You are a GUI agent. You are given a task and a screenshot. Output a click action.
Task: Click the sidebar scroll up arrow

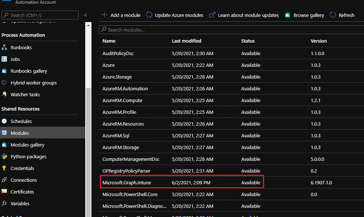88,25
